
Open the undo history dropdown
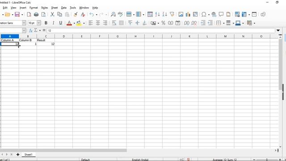coord(97,15)
